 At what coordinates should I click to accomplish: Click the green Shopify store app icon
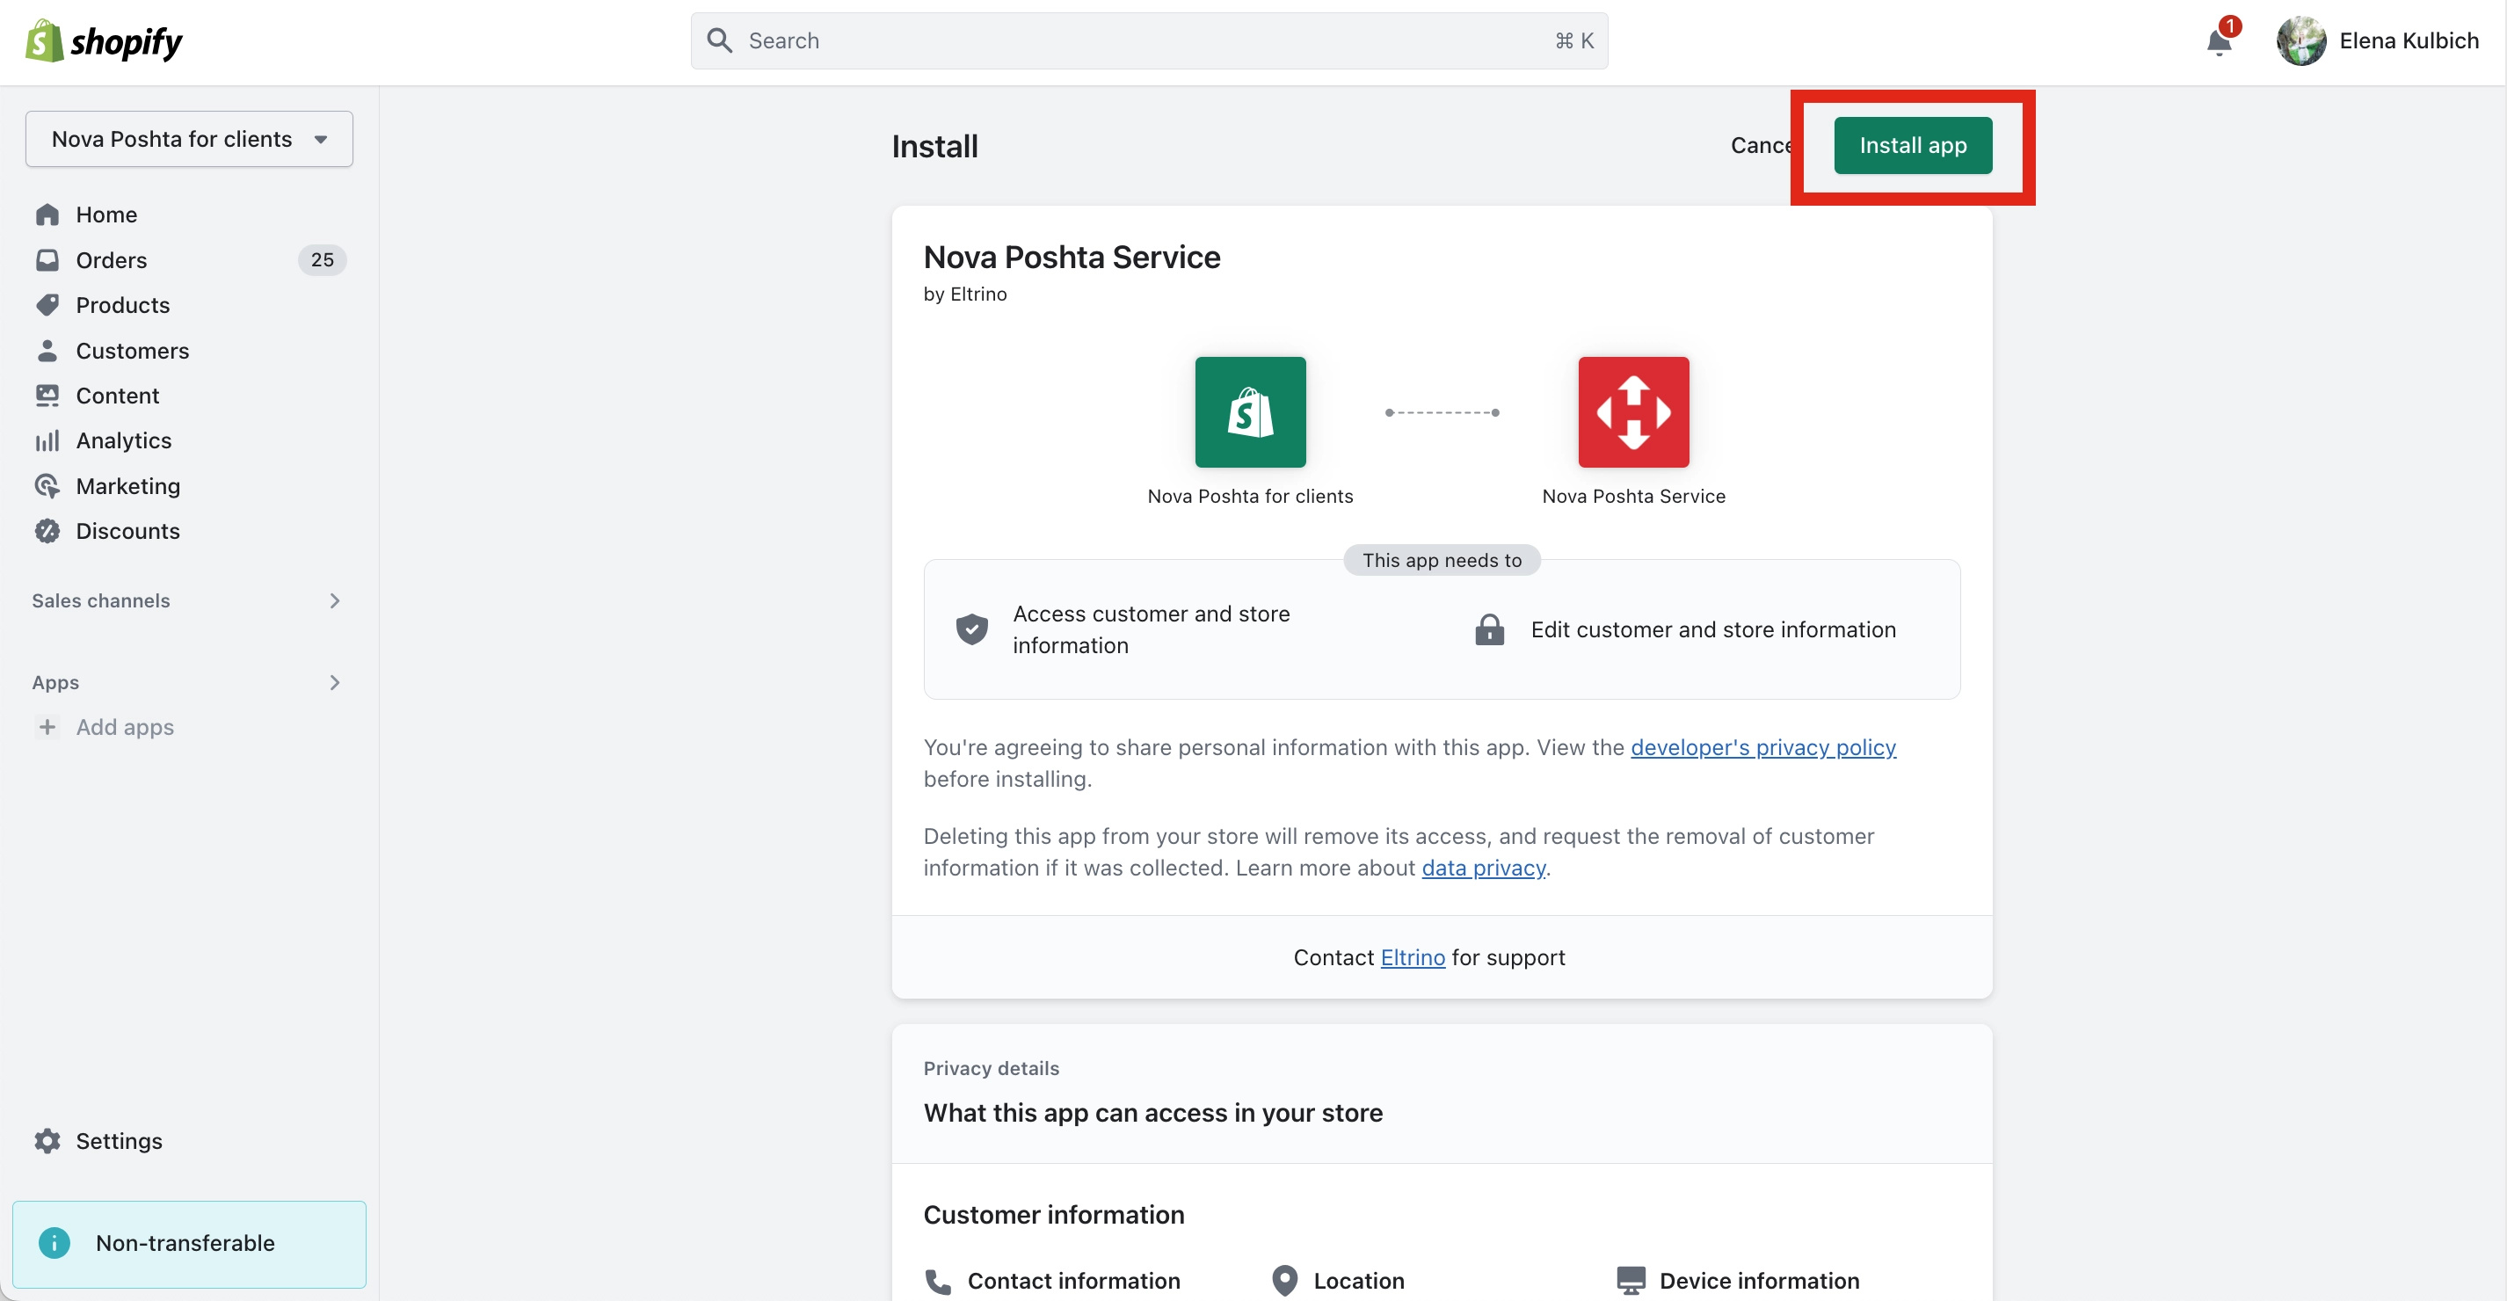[x=1250, y=411]
